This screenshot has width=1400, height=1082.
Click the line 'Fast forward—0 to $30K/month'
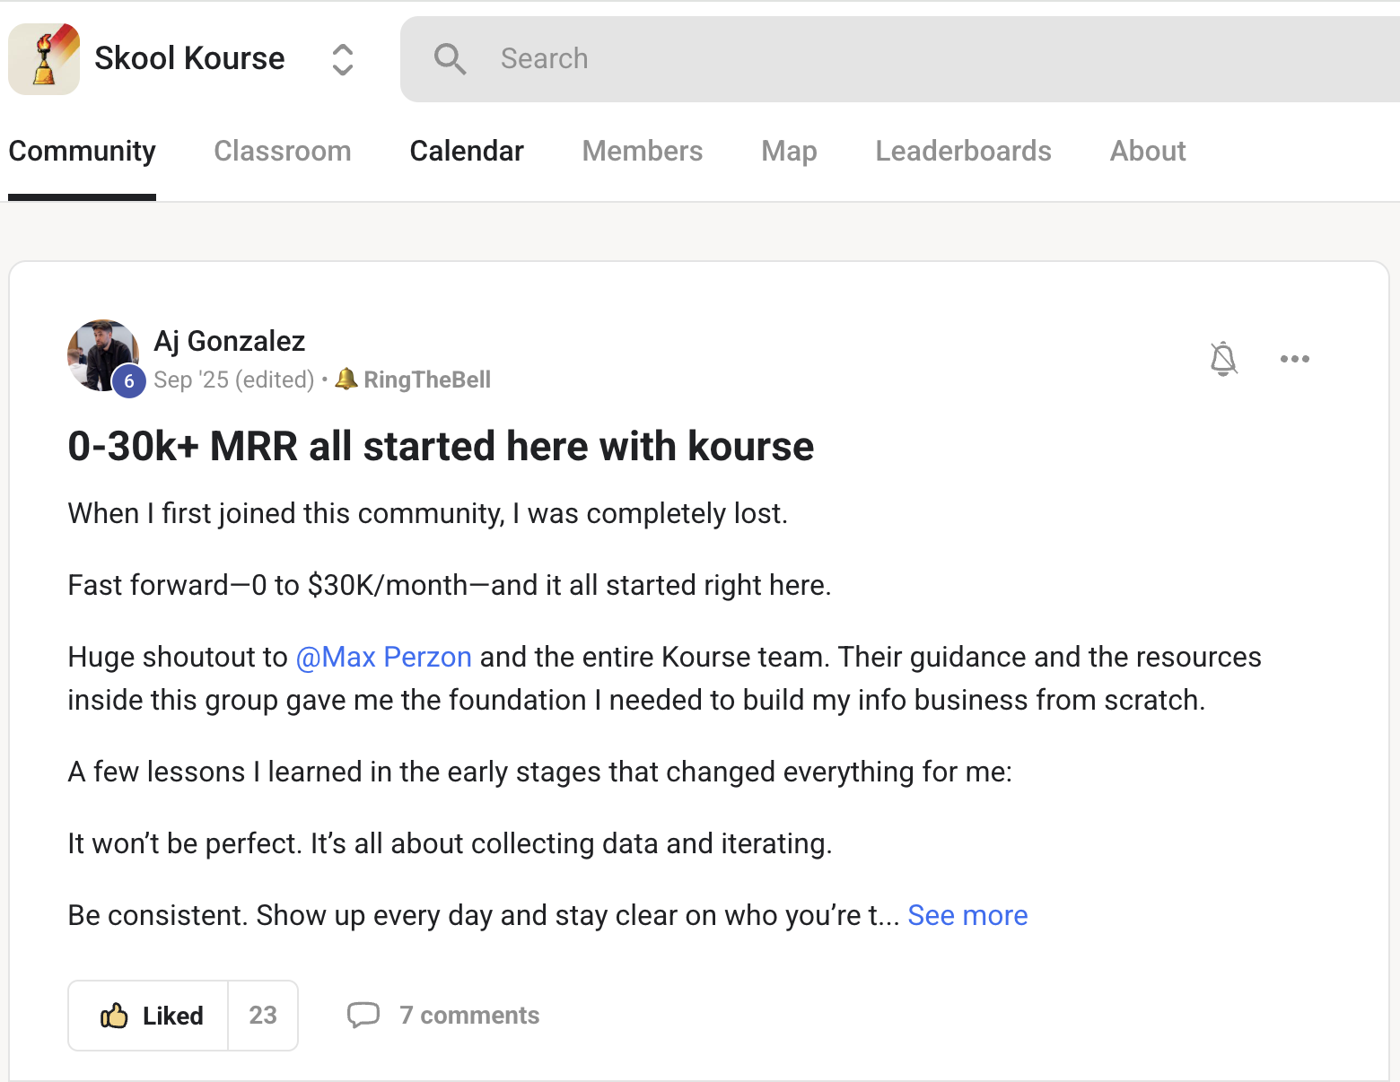click(x=450, y=585)
